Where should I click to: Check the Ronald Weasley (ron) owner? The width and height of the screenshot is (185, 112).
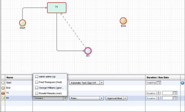[37, 93]
